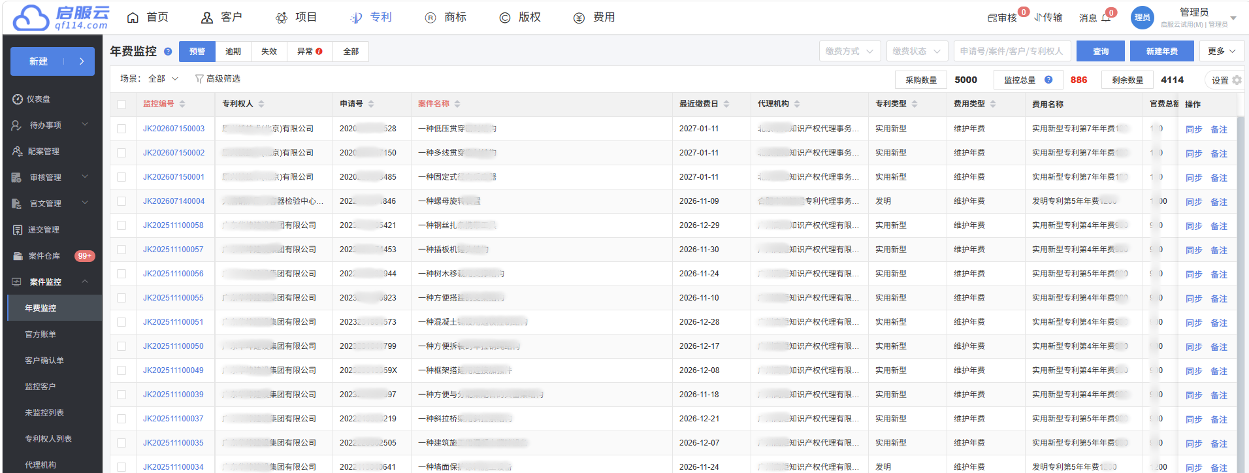Click the 设置 gear icon
The width and height of the screenshot is (1249, 473).
point(1237,80)
